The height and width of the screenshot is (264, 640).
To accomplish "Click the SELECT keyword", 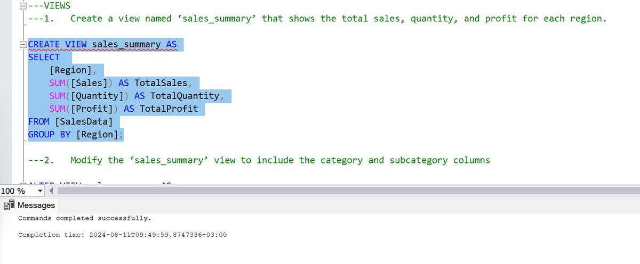I will (x=44, y=57).
